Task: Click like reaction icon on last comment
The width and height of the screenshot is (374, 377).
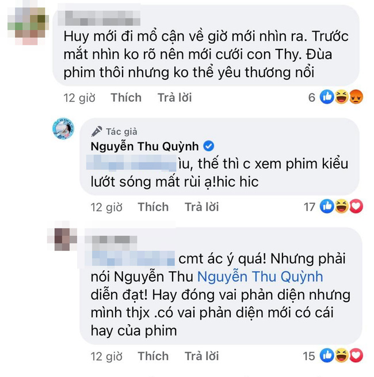Action: [327, 355]
